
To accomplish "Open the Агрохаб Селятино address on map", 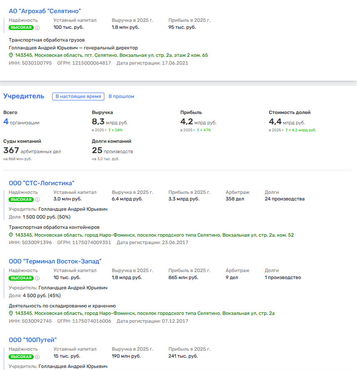I will click(x=111, y=56).
